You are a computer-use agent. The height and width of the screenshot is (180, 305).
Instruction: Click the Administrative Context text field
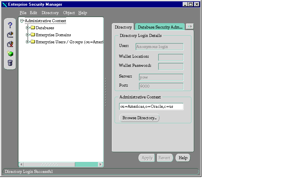(151, 106)
